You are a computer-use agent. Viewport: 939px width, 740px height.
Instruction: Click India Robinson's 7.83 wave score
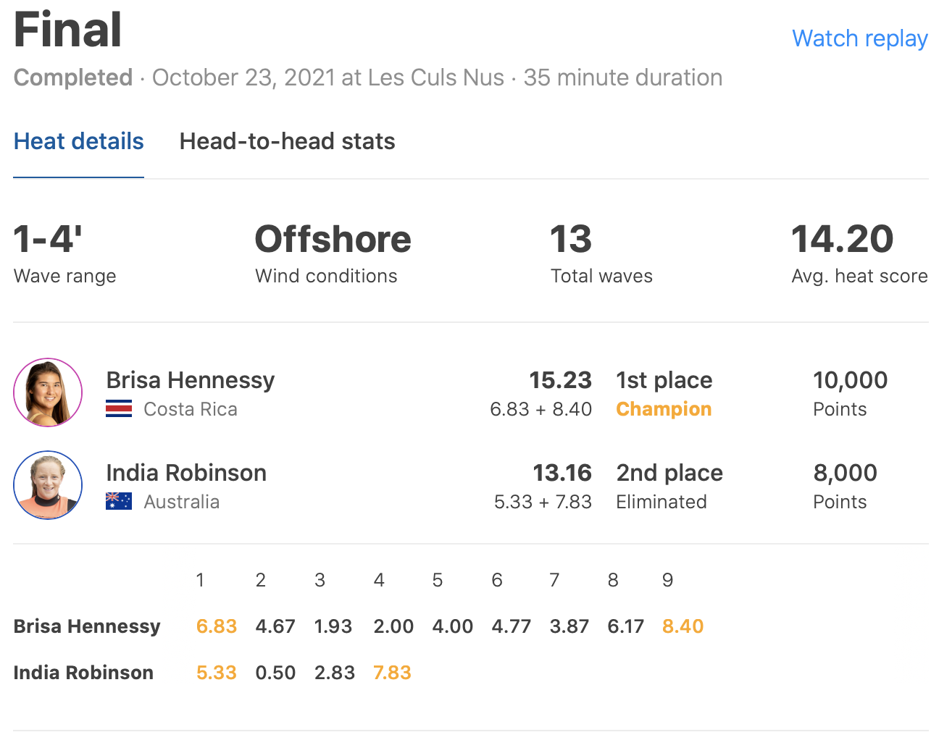pyautogui.click(x=392, y=673)
